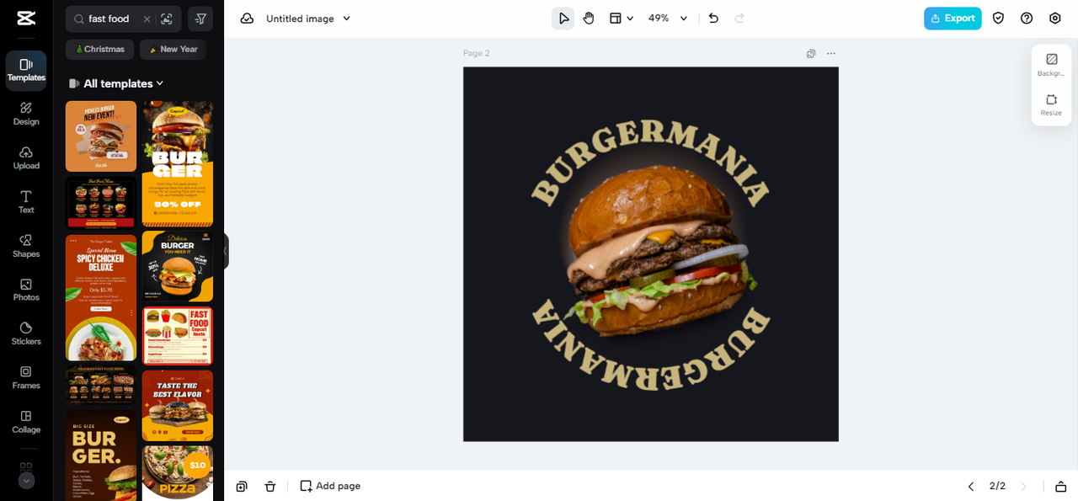Open the pages overview panel icon
Image resolution: width=1078 pixels, height=501 pixels.
[1061, 487]
